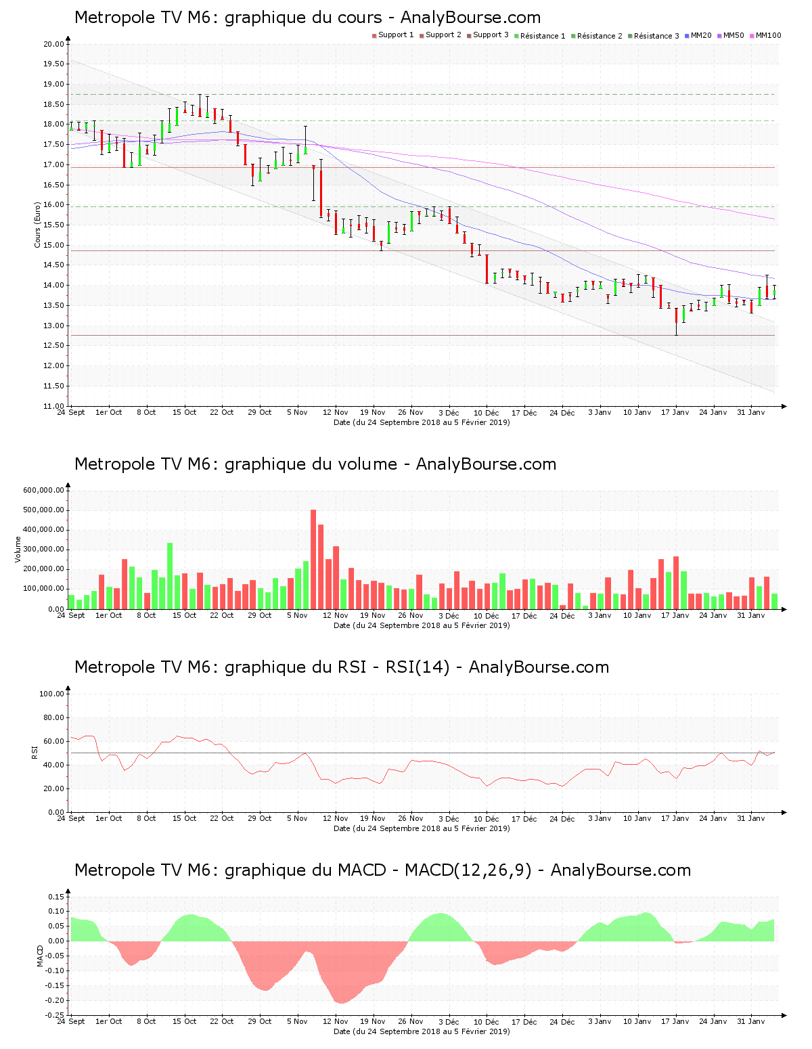812x1049 pixels.
Task: Select the 'Résistance 1' legend label
Action: 543,36
